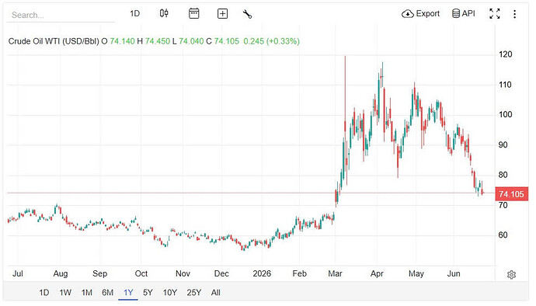Viewport: 536px width, 306px height.
Task: Click the plus icon to add comparison
Action: (x=222, y=14)
